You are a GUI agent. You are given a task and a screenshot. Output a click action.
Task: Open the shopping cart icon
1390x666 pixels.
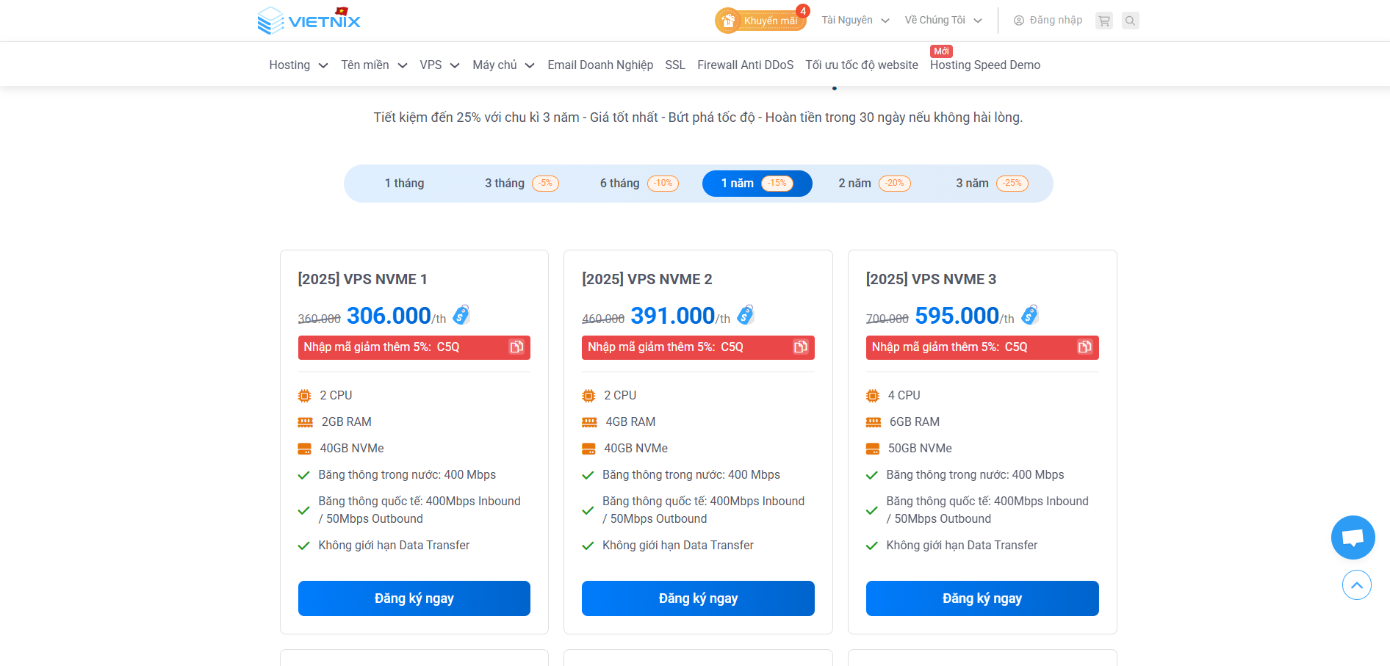click(1103, 21)
